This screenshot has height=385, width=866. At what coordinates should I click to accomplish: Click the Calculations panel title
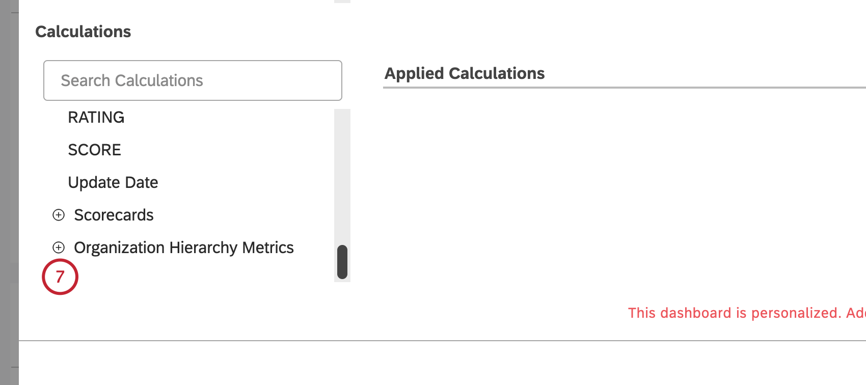(x=83, y=32)
